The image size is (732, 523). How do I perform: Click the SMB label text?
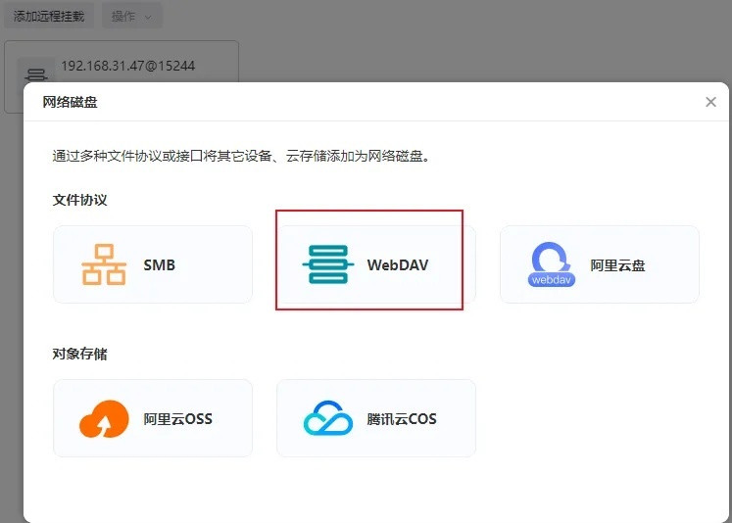coord(159,265)
